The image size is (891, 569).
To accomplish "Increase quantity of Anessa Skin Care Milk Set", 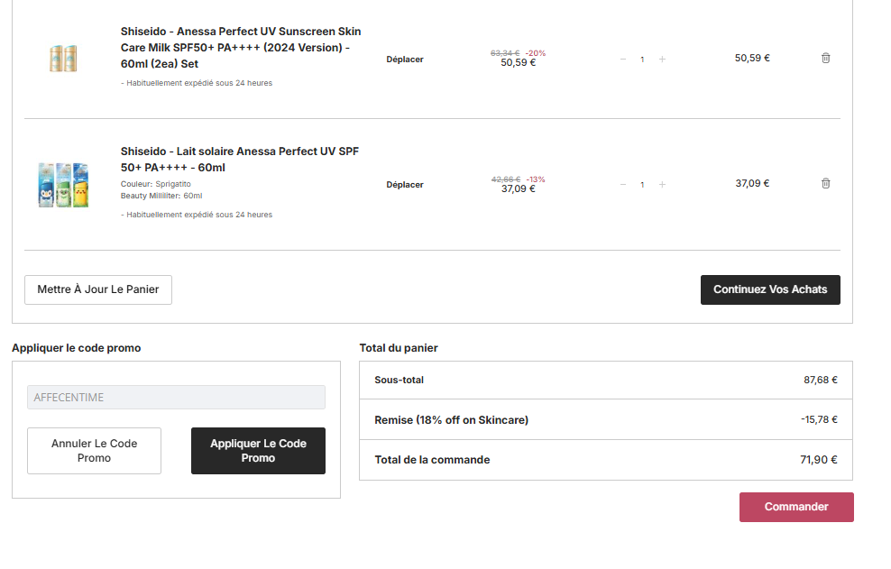I will pyautogui.click(x=662, y=60).
